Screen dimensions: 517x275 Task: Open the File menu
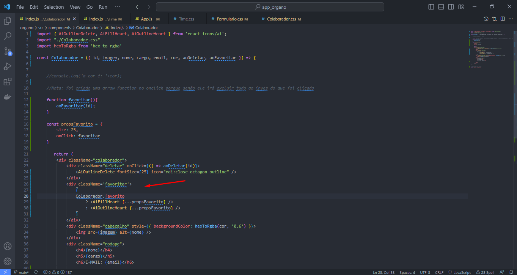pyautogui.click(x=20, y=7)
